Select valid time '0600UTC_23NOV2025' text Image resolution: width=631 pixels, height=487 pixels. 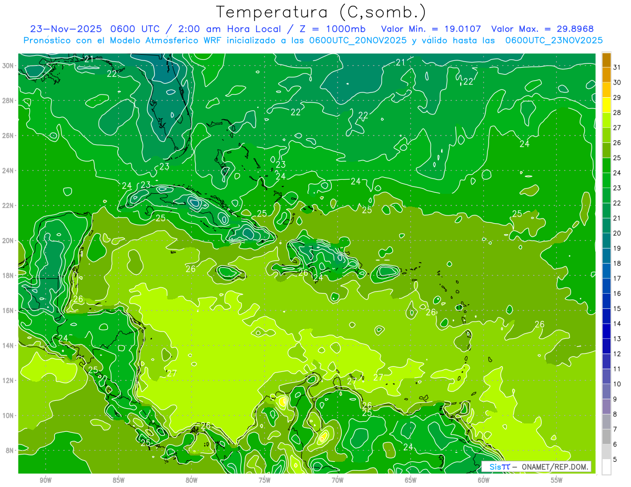point(554,40)
